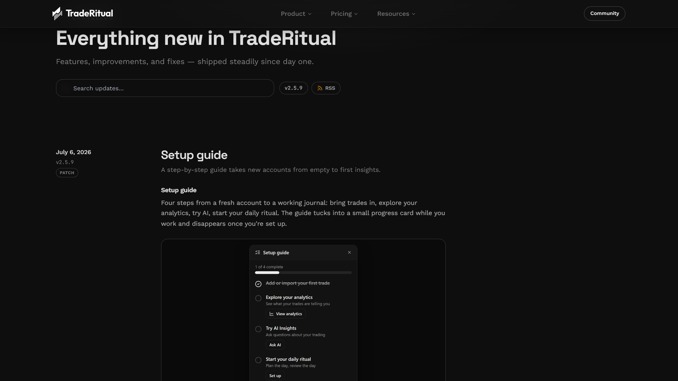678x381 pixels.
Task: Click the 'Everything new in TradeRitual' headline
Action: click(x=196, y=38)
